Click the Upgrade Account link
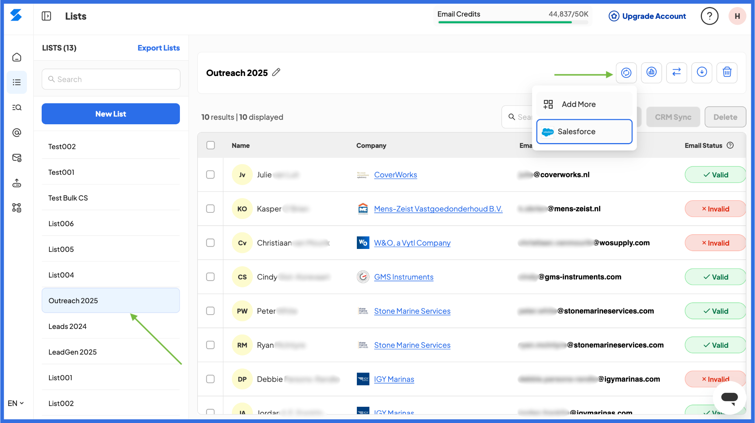This screenshot has height=423, width=755. click(x=654, y=16)
